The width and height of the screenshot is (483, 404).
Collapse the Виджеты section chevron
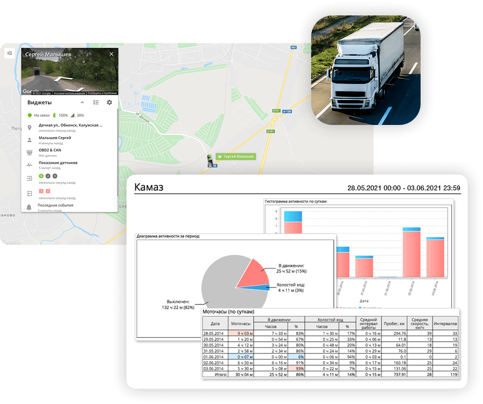pos(82,103)
